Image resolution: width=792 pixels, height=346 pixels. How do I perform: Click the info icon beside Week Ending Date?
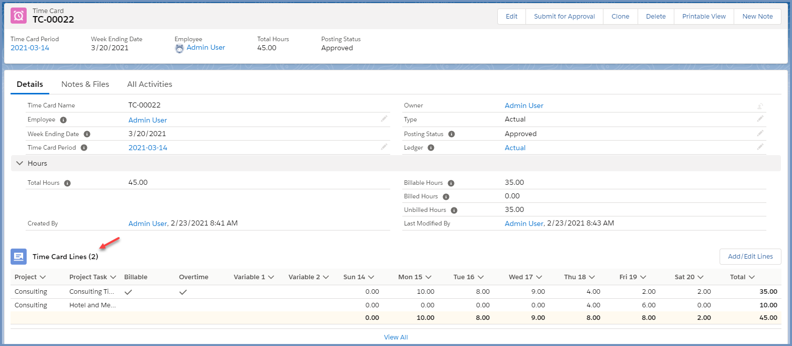point(87,134)
